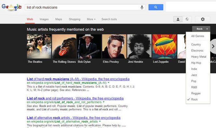The image size is (216, 128).
Task: Choose All Genres from the list
Action: (198, 36)
